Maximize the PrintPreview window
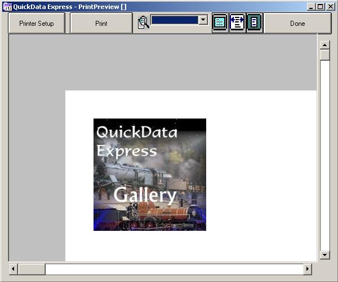This screenshot has height=282, width=338. tap(320, 7)
